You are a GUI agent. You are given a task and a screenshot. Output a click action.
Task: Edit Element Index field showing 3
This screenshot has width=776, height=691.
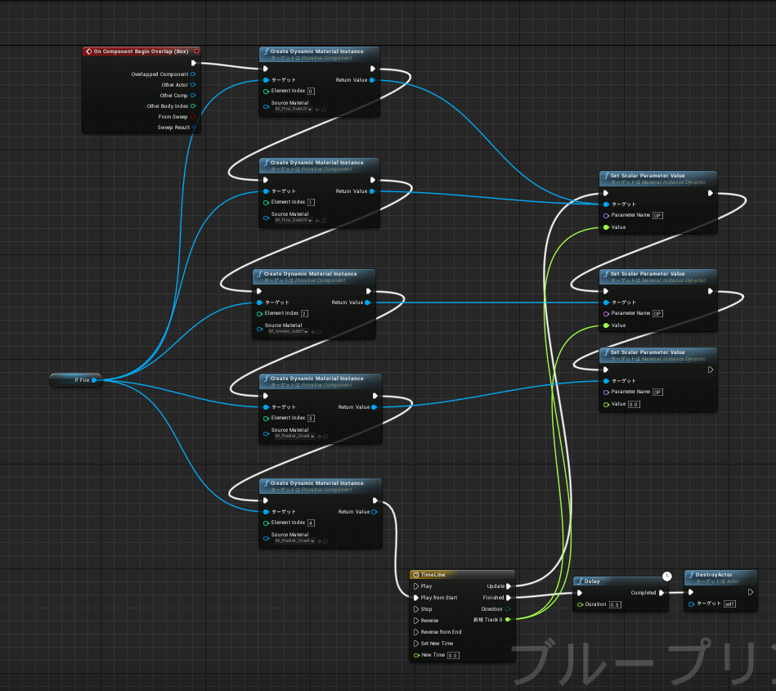point(311,418)
